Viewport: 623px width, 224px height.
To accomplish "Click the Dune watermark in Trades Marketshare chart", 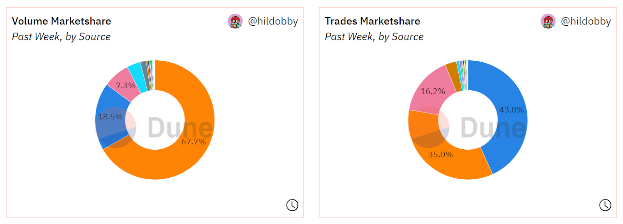I will (x=493, y=128).
